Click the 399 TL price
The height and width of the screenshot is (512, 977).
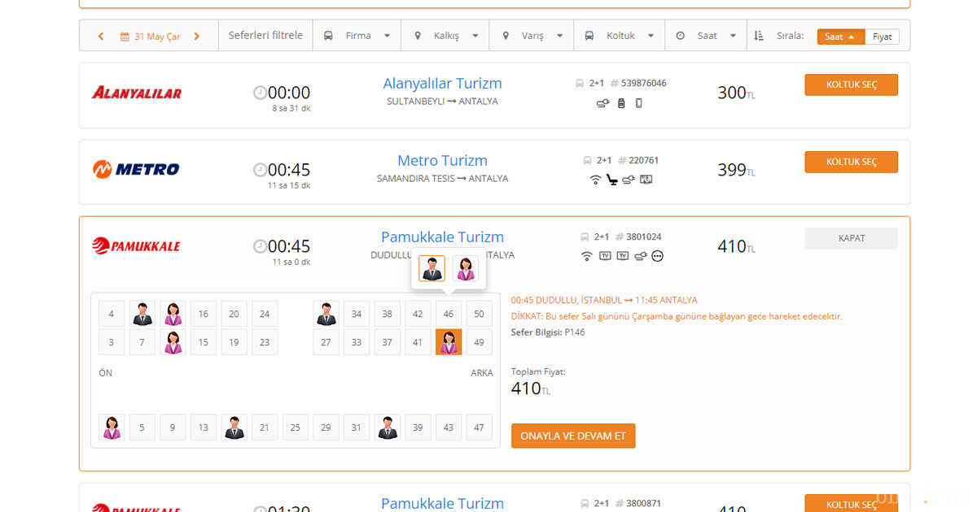tap(737, 170)
